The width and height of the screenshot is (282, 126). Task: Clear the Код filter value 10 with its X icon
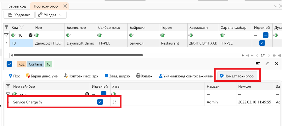31,35
